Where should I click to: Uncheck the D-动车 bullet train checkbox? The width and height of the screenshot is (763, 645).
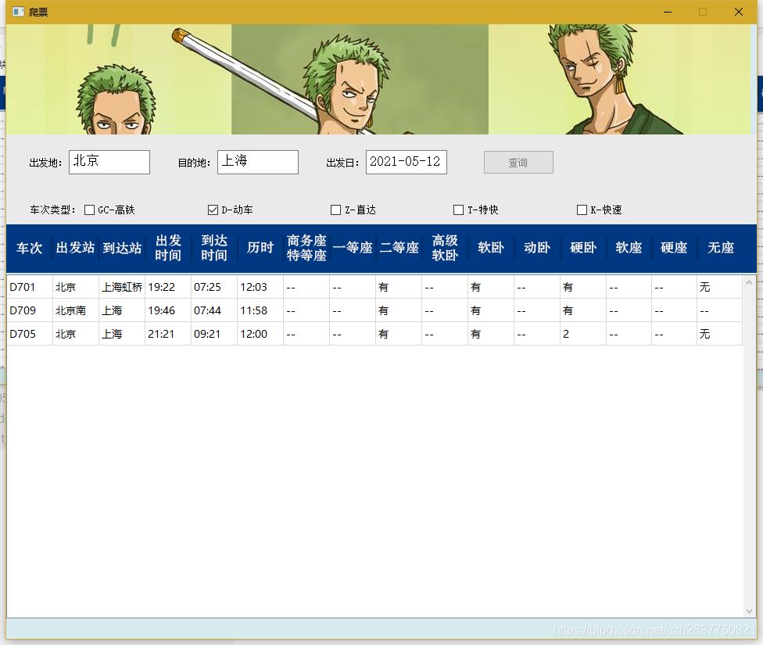pyautogui.click(x=212, y=210)
